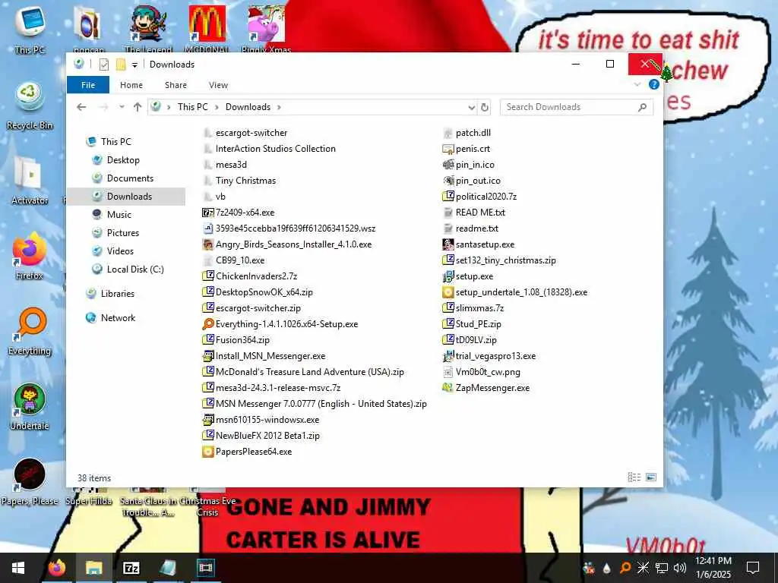Open the Share ribbon tab

coord(176,85)
